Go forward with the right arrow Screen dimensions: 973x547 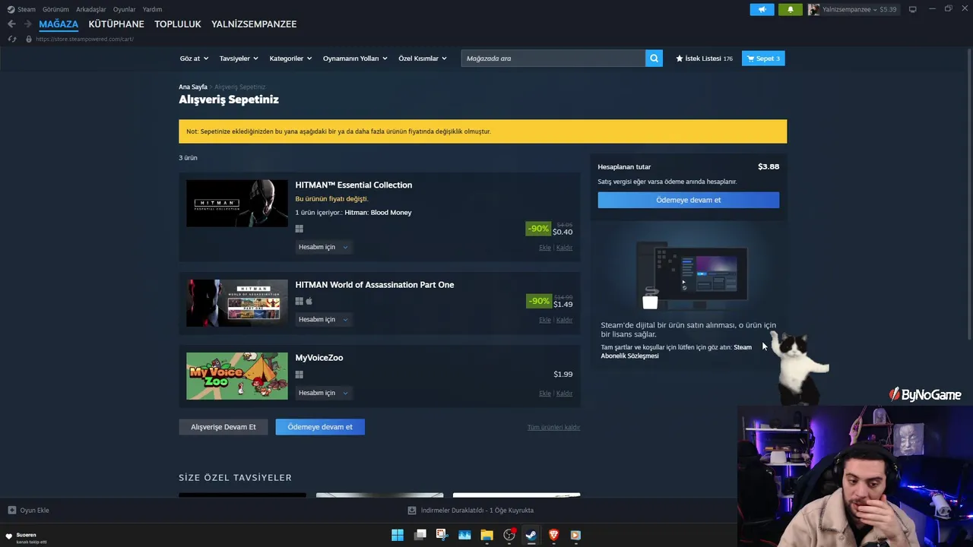(x=28, y=24)
